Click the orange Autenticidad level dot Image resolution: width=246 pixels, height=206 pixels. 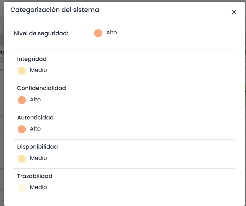[22, 129]
